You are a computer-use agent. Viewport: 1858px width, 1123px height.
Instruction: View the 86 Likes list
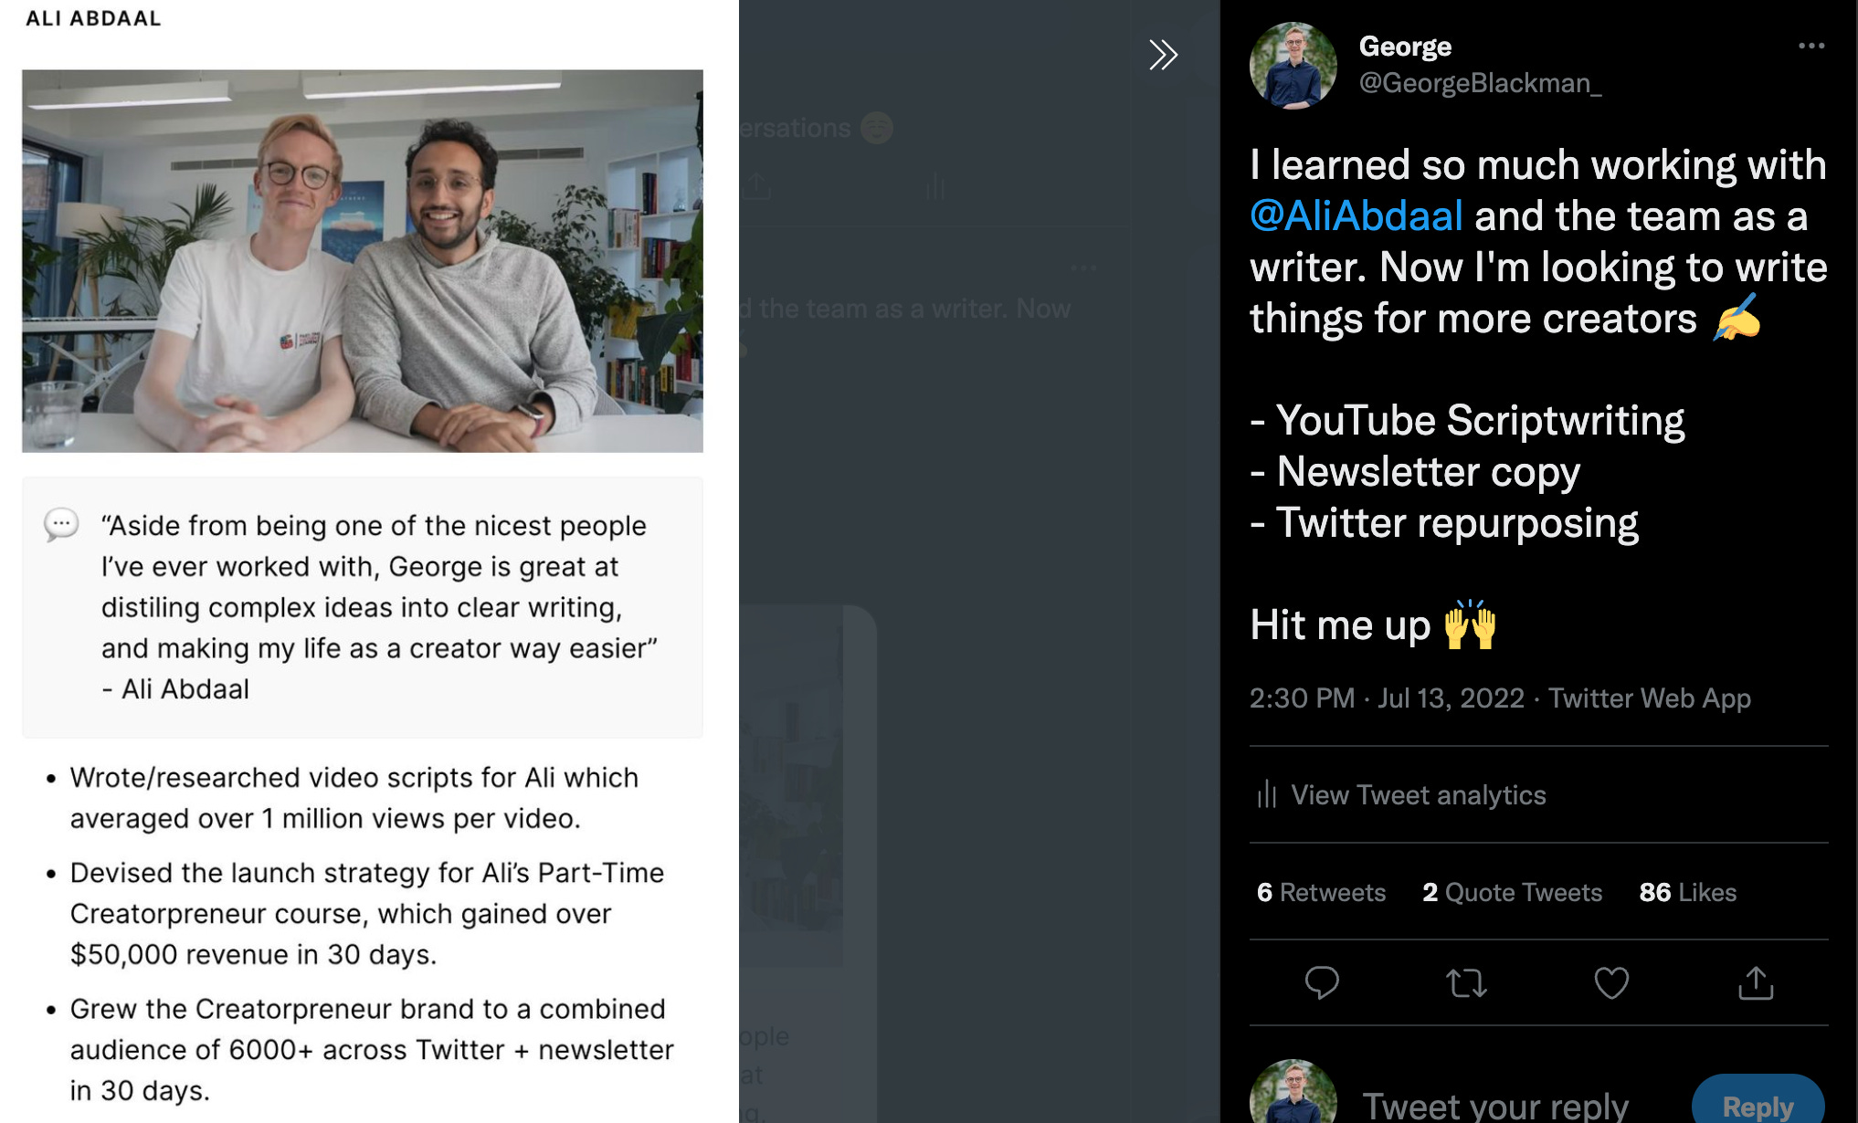(x=1687, y=892)
